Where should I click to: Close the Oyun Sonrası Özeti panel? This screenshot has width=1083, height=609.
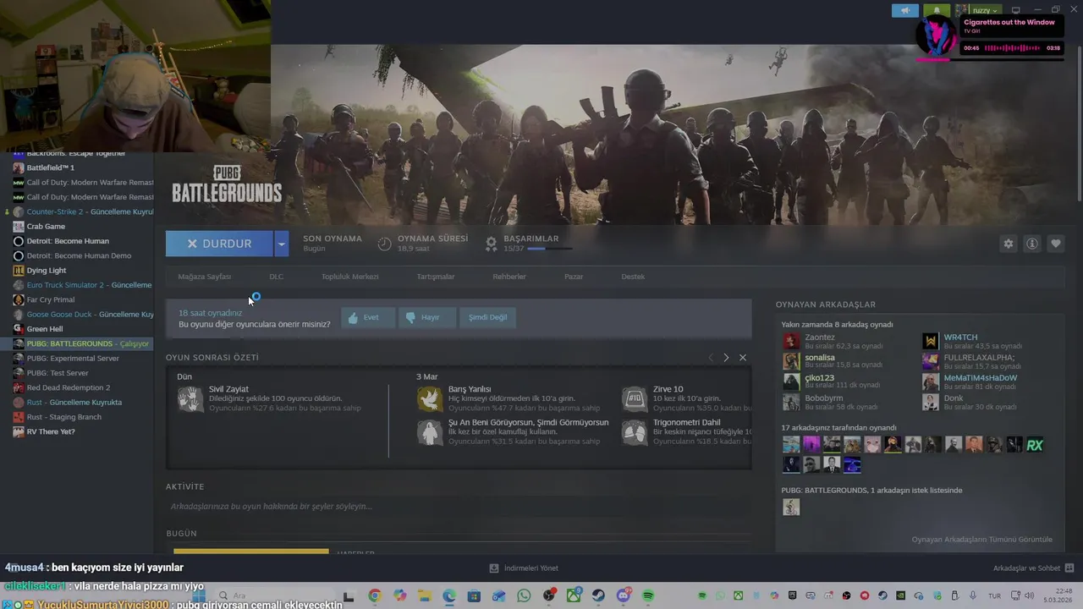742,358
